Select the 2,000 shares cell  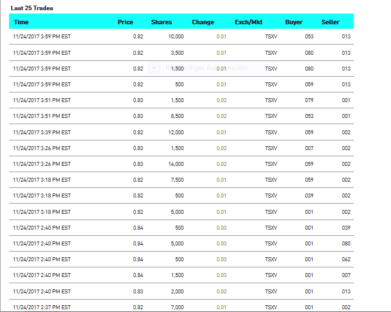coord(177,292)
